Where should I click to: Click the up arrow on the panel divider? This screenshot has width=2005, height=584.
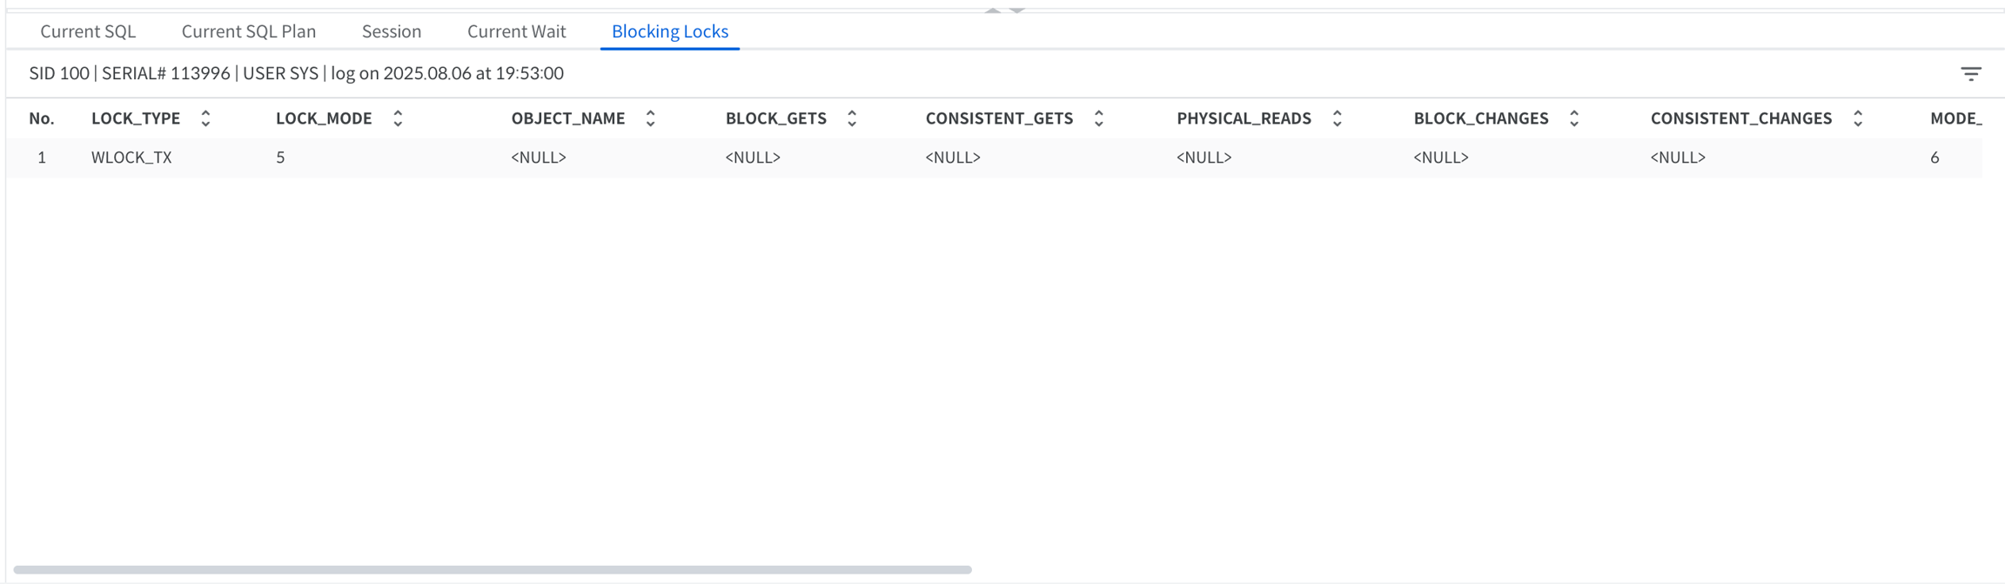point(992,10)
